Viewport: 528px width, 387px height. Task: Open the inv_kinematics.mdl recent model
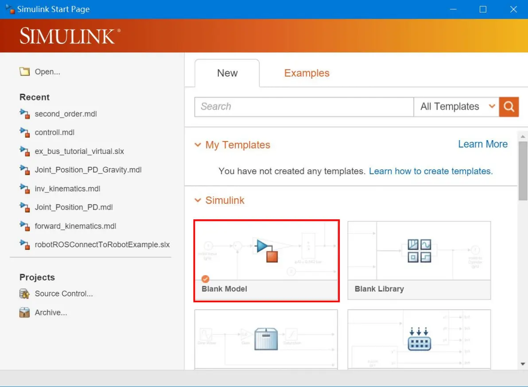tap(67, 188)
